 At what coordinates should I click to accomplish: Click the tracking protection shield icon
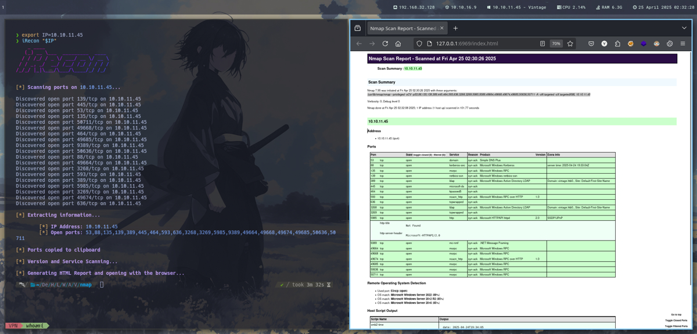click(x=419, y=44)
